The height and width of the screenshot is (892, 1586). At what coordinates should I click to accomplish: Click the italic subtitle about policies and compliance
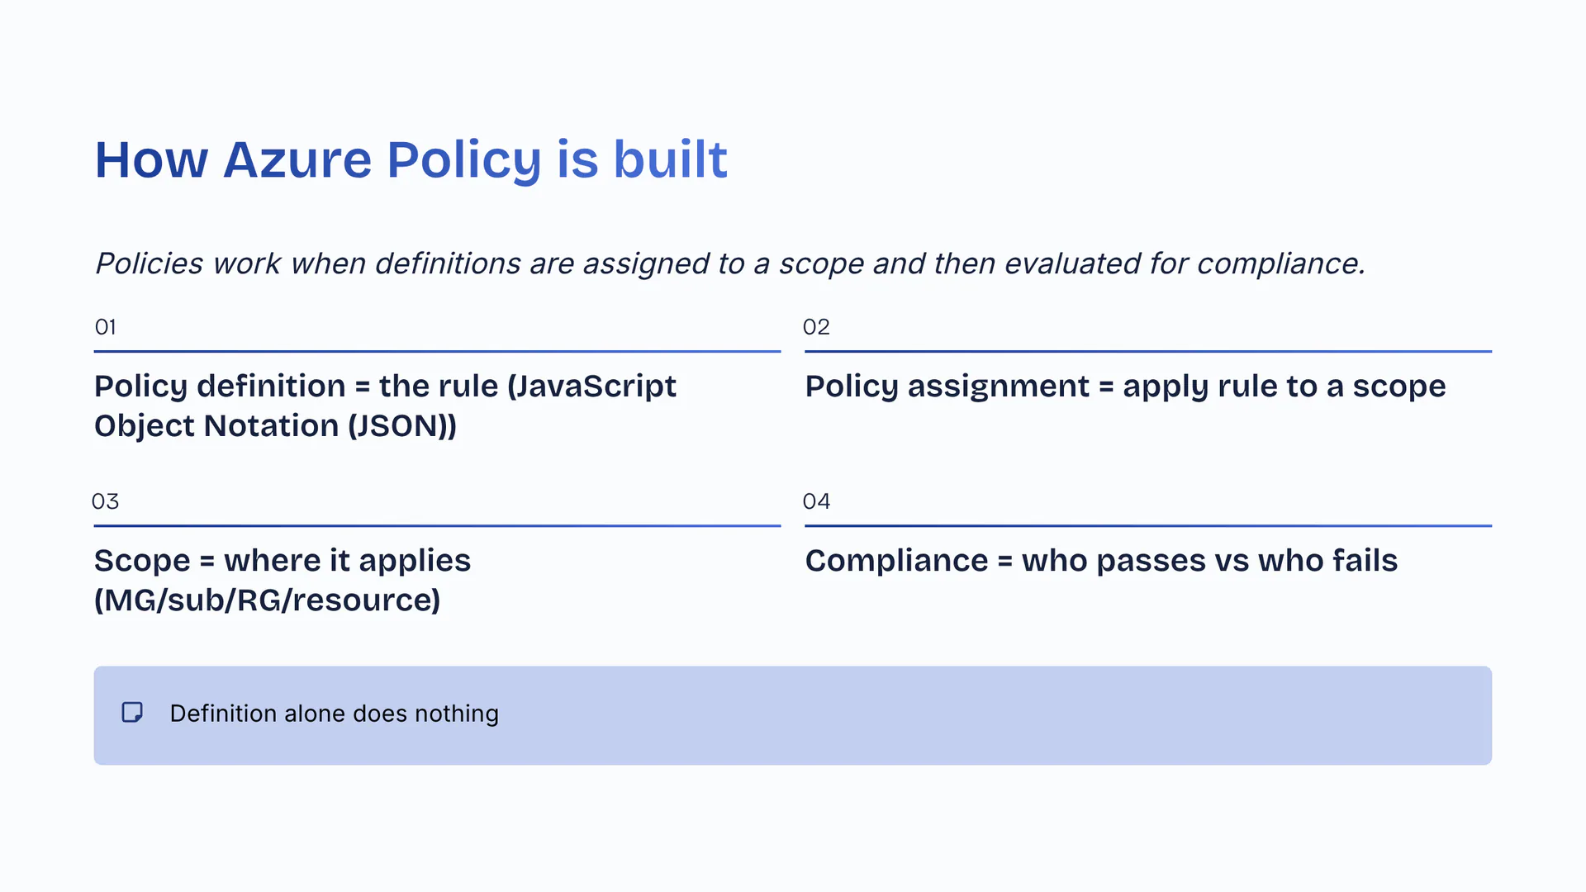[730, 263]
